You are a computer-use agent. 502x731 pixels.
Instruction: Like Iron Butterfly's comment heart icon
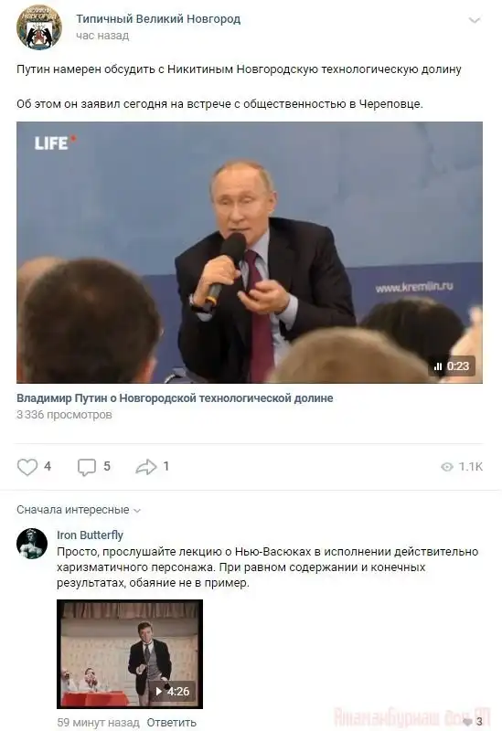[x=467, y=722]
